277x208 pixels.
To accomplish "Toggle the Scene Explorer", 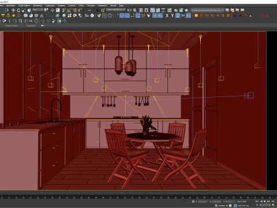I will tap(141, 10).
